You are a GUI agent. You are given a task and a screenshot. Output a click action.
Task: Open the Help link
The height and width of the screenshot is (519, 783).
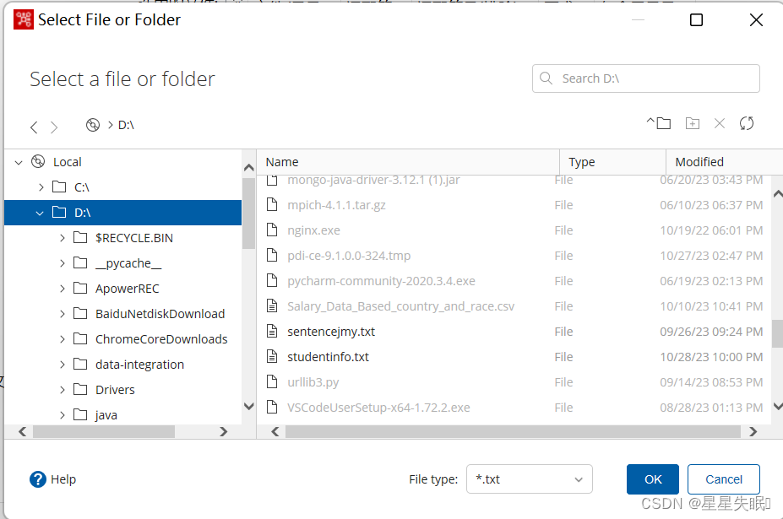(x=63, y=479)
